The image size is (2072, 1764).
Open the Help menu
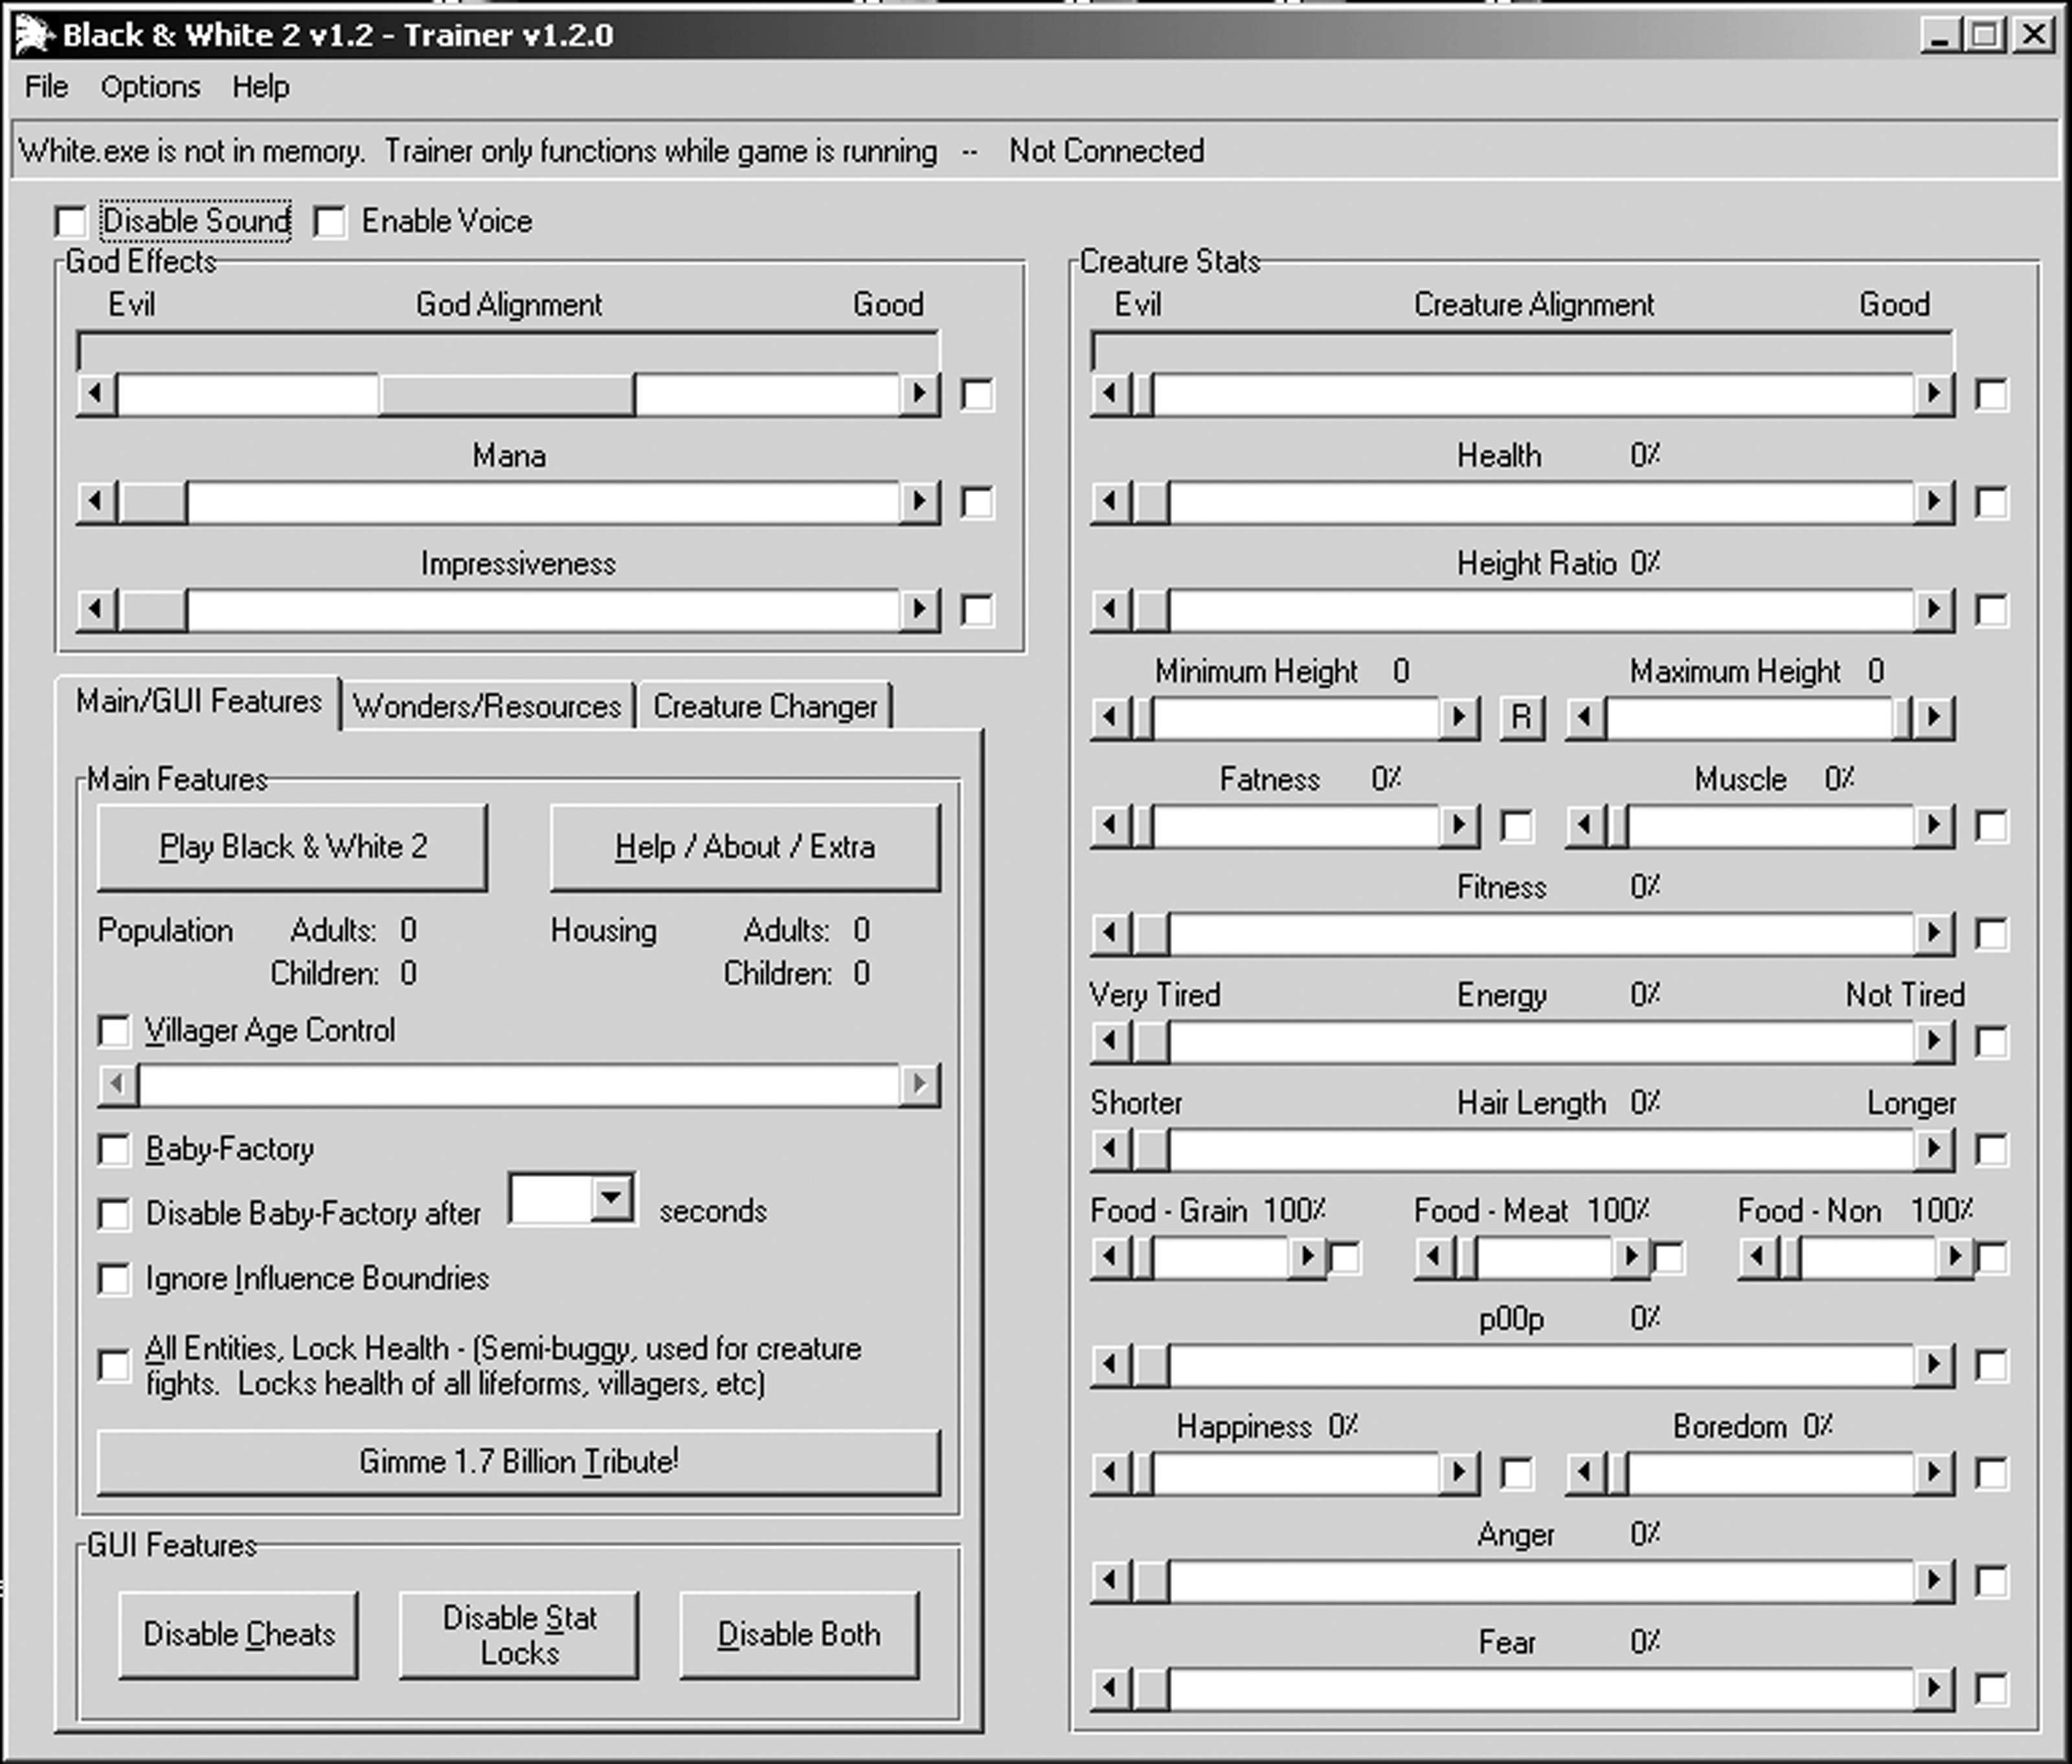260,87
